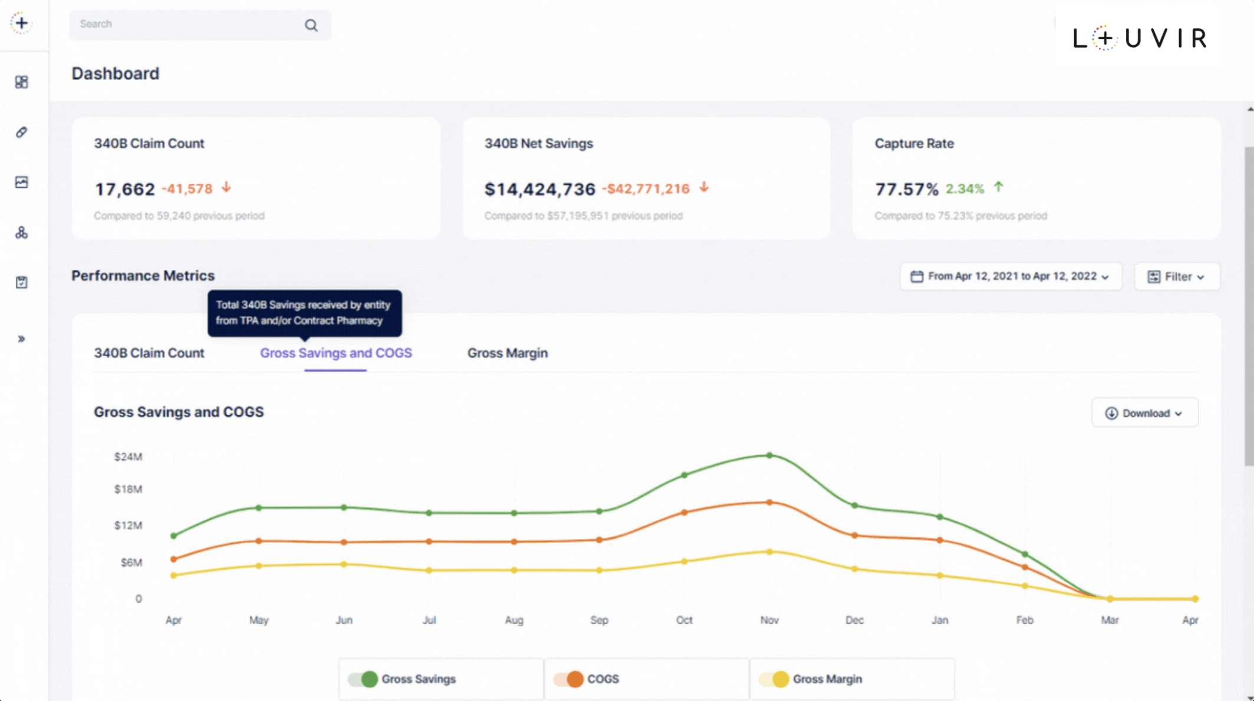Click the November Gross Savings peak point
Image resolution: width=1254 pixels, height=701 pixels.
click(769, 455)
